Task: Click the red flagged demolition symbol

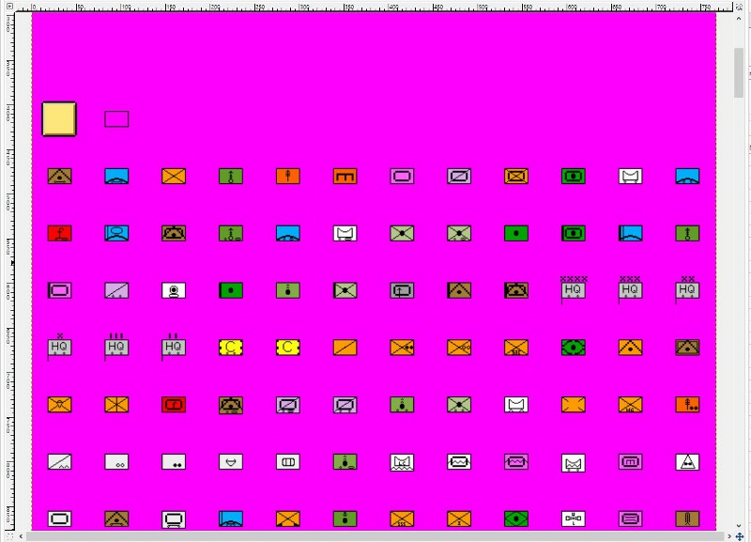Action: (x=59, y=233)
